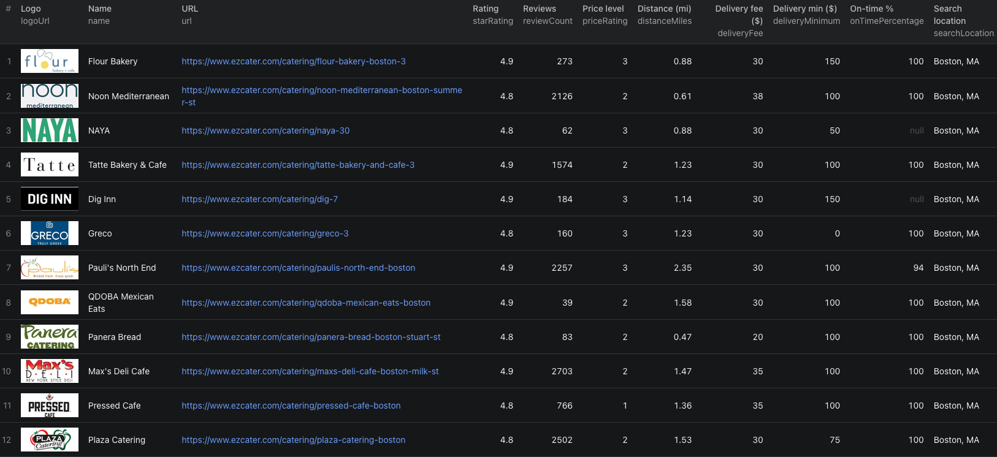The image size is (997, 457).
Task: Click the 'Tatte Bakery & Cafe' name cell
Action: 128,165
